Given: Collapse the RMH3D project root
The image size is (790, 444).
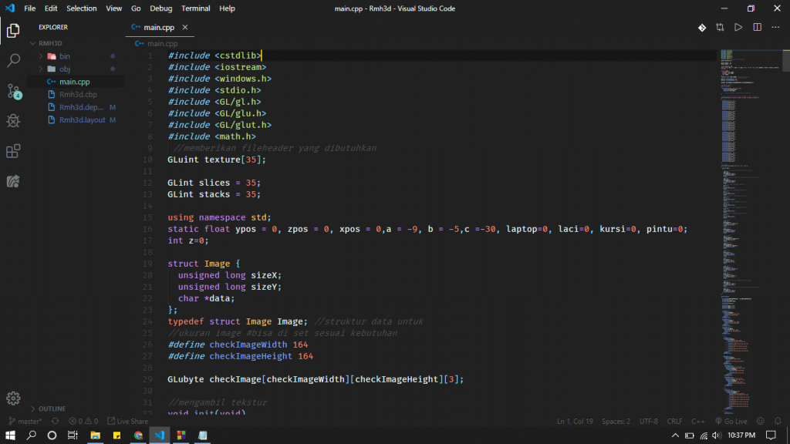Looking at the screenshot, I should coord(49,44).
